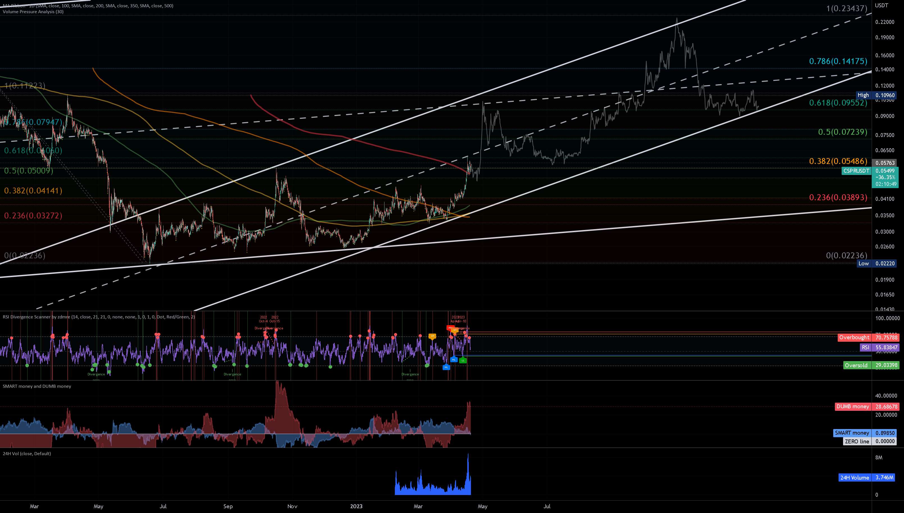Click the green LL badge in the RSI panel
The height and width of the screenshot is (513, 904).
tap(463, 361)
